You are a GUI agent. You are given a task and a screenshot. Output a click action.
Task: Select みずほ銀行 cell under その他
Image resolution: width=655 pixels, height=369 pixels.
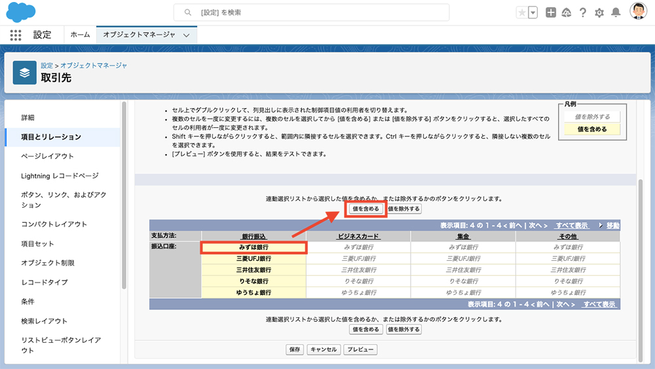tap(568, 247)
